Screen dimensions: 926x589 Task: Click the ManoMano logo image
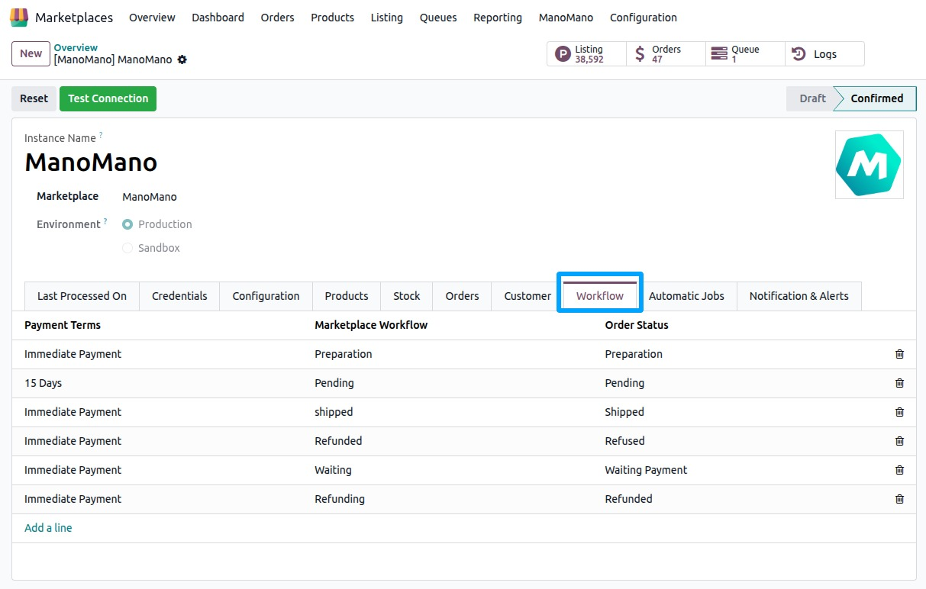coord(869,165)
